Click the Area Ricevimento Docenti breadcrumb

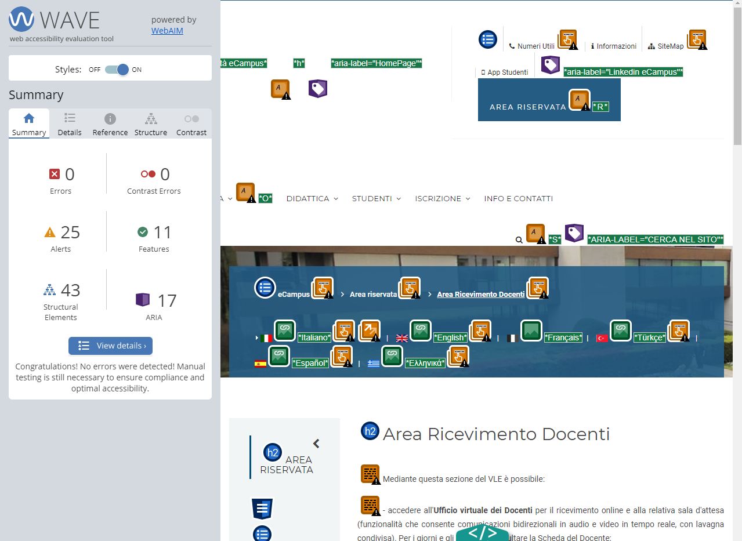click(481, 295)
